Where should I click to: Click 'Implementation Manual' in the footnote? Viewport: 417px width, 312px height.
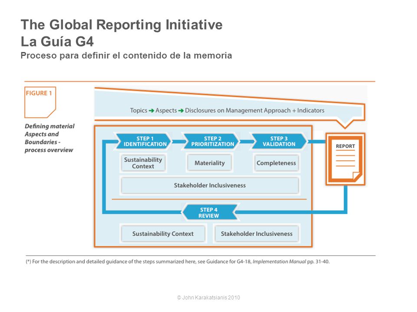click(x=279, y=262)
